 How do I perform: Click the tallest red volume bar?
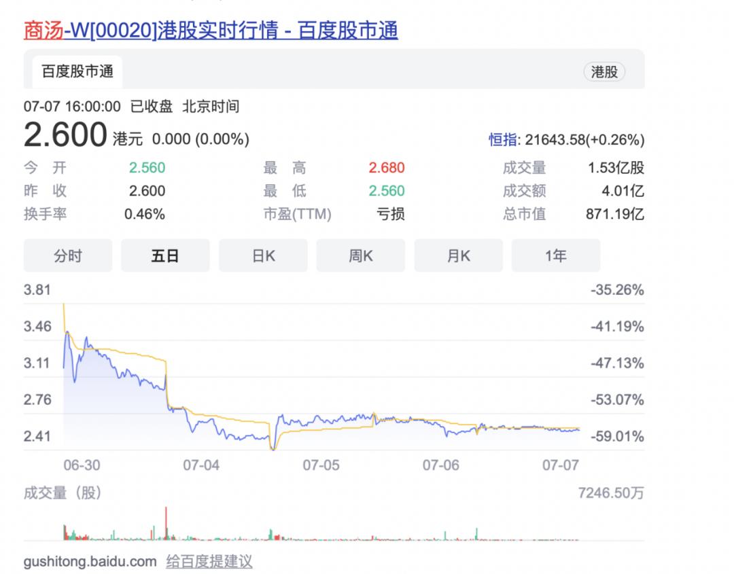pyautogui.click(x=166, y=523)
